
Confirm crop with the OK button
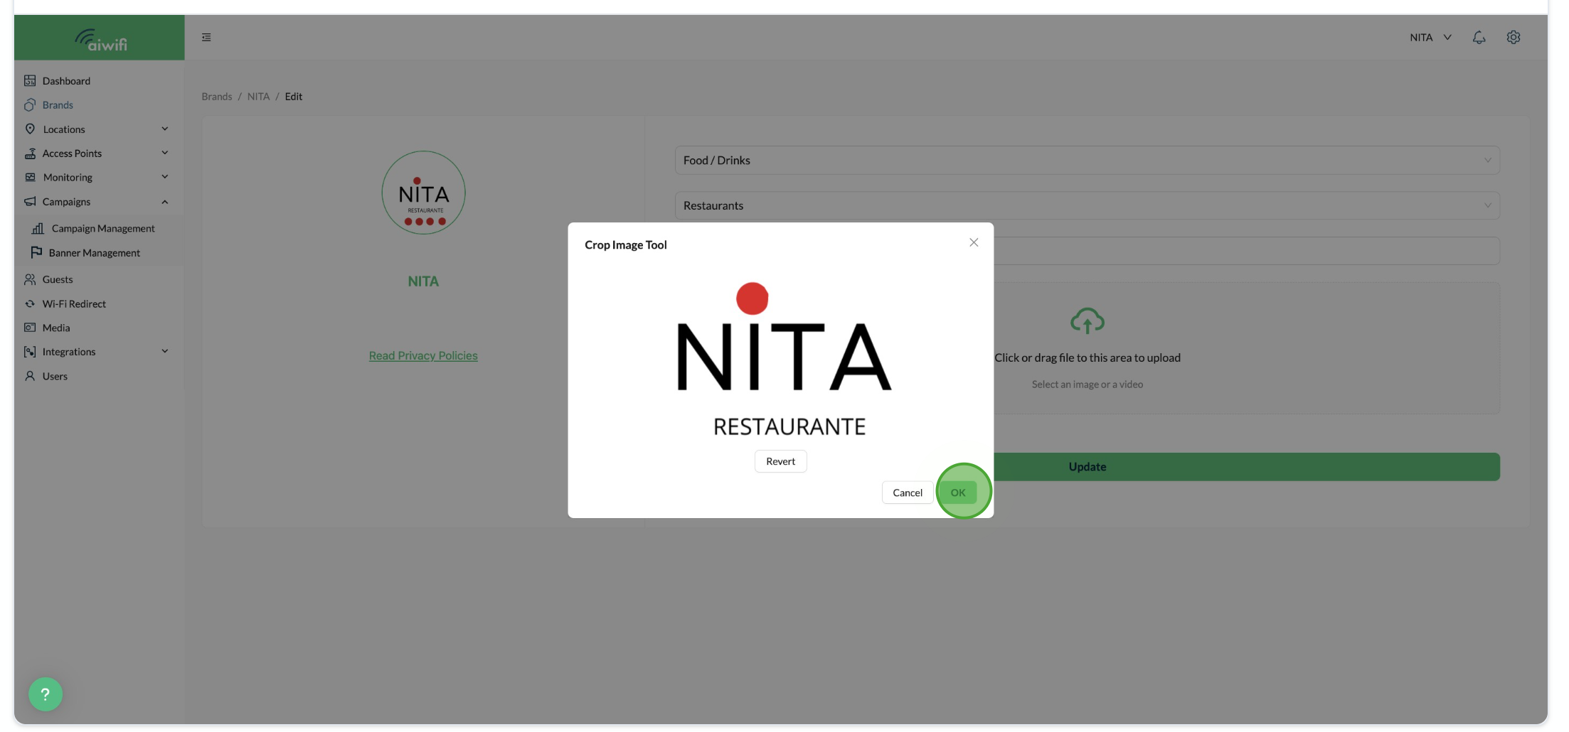[x=958, y=493]
